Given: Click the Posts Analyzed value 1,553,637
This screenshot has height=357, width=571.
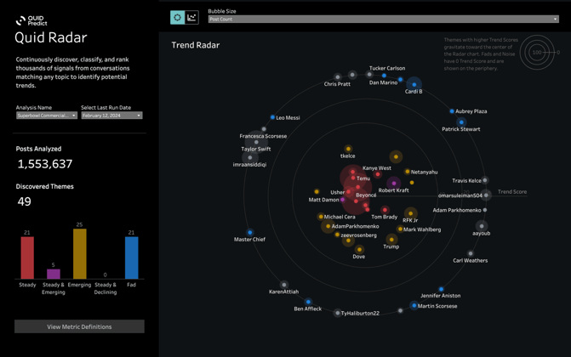Looking at the screenshot, I should point(45,164).
